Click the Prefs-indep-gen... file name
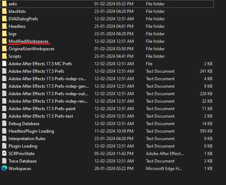This screenshot has width=226, height=185. [x=49, y=86]
